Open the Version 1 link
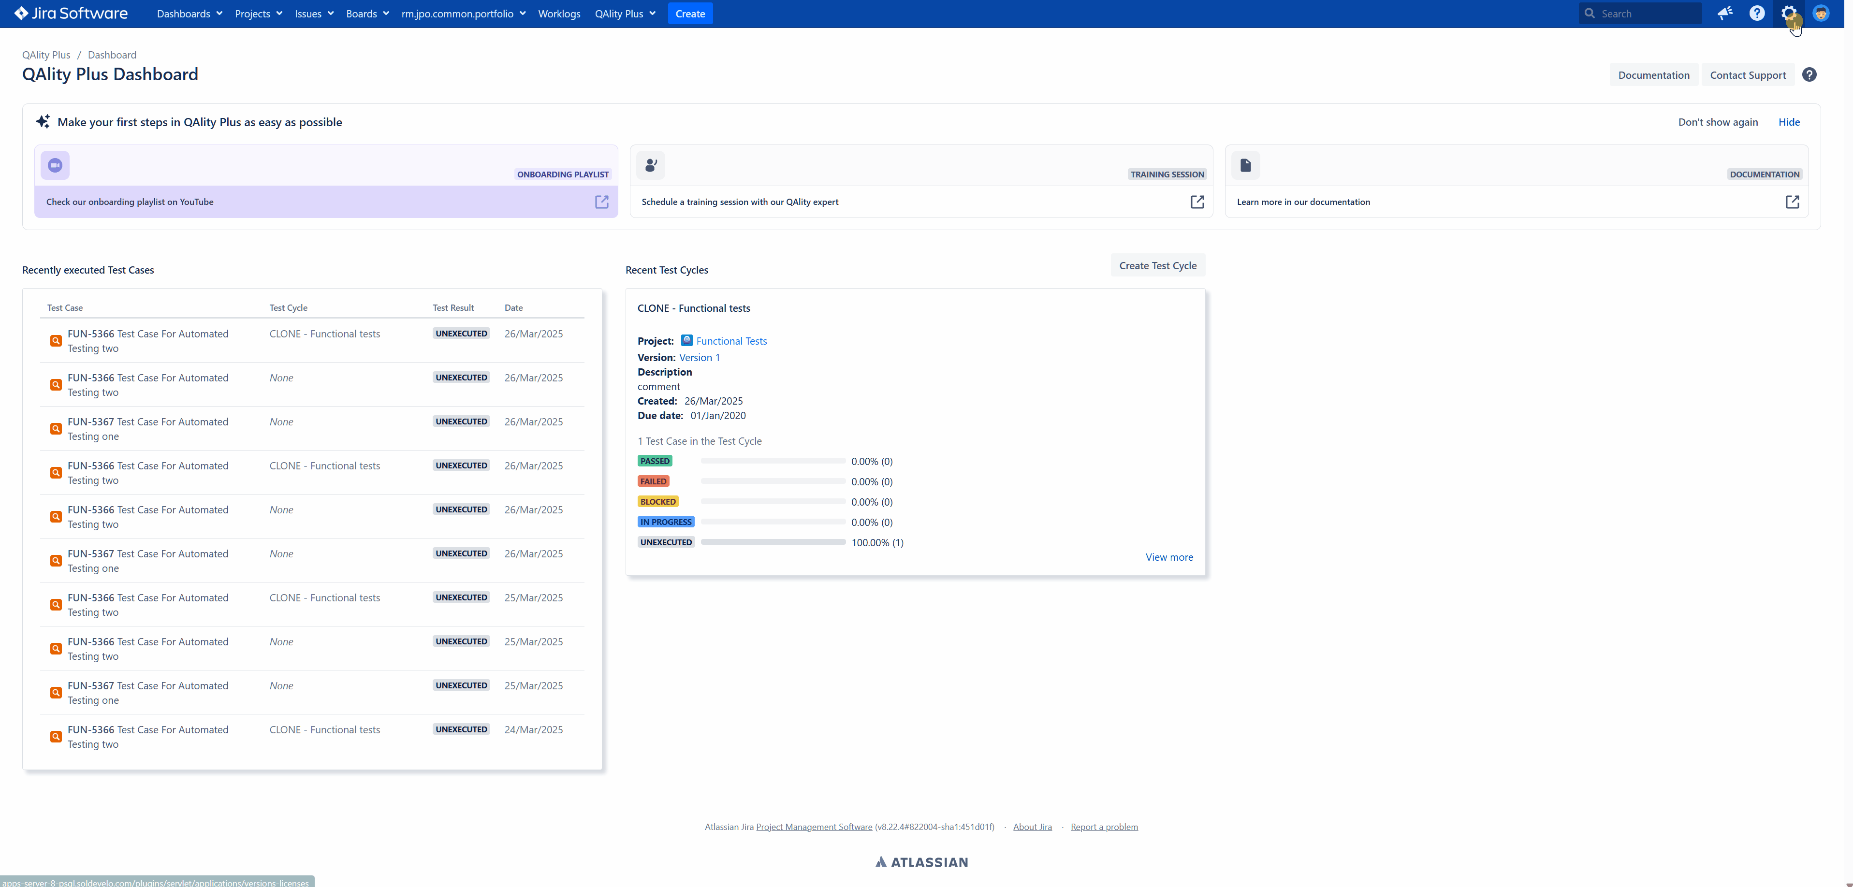Viewport: 1853px width, 887px height. click(699, 358)
